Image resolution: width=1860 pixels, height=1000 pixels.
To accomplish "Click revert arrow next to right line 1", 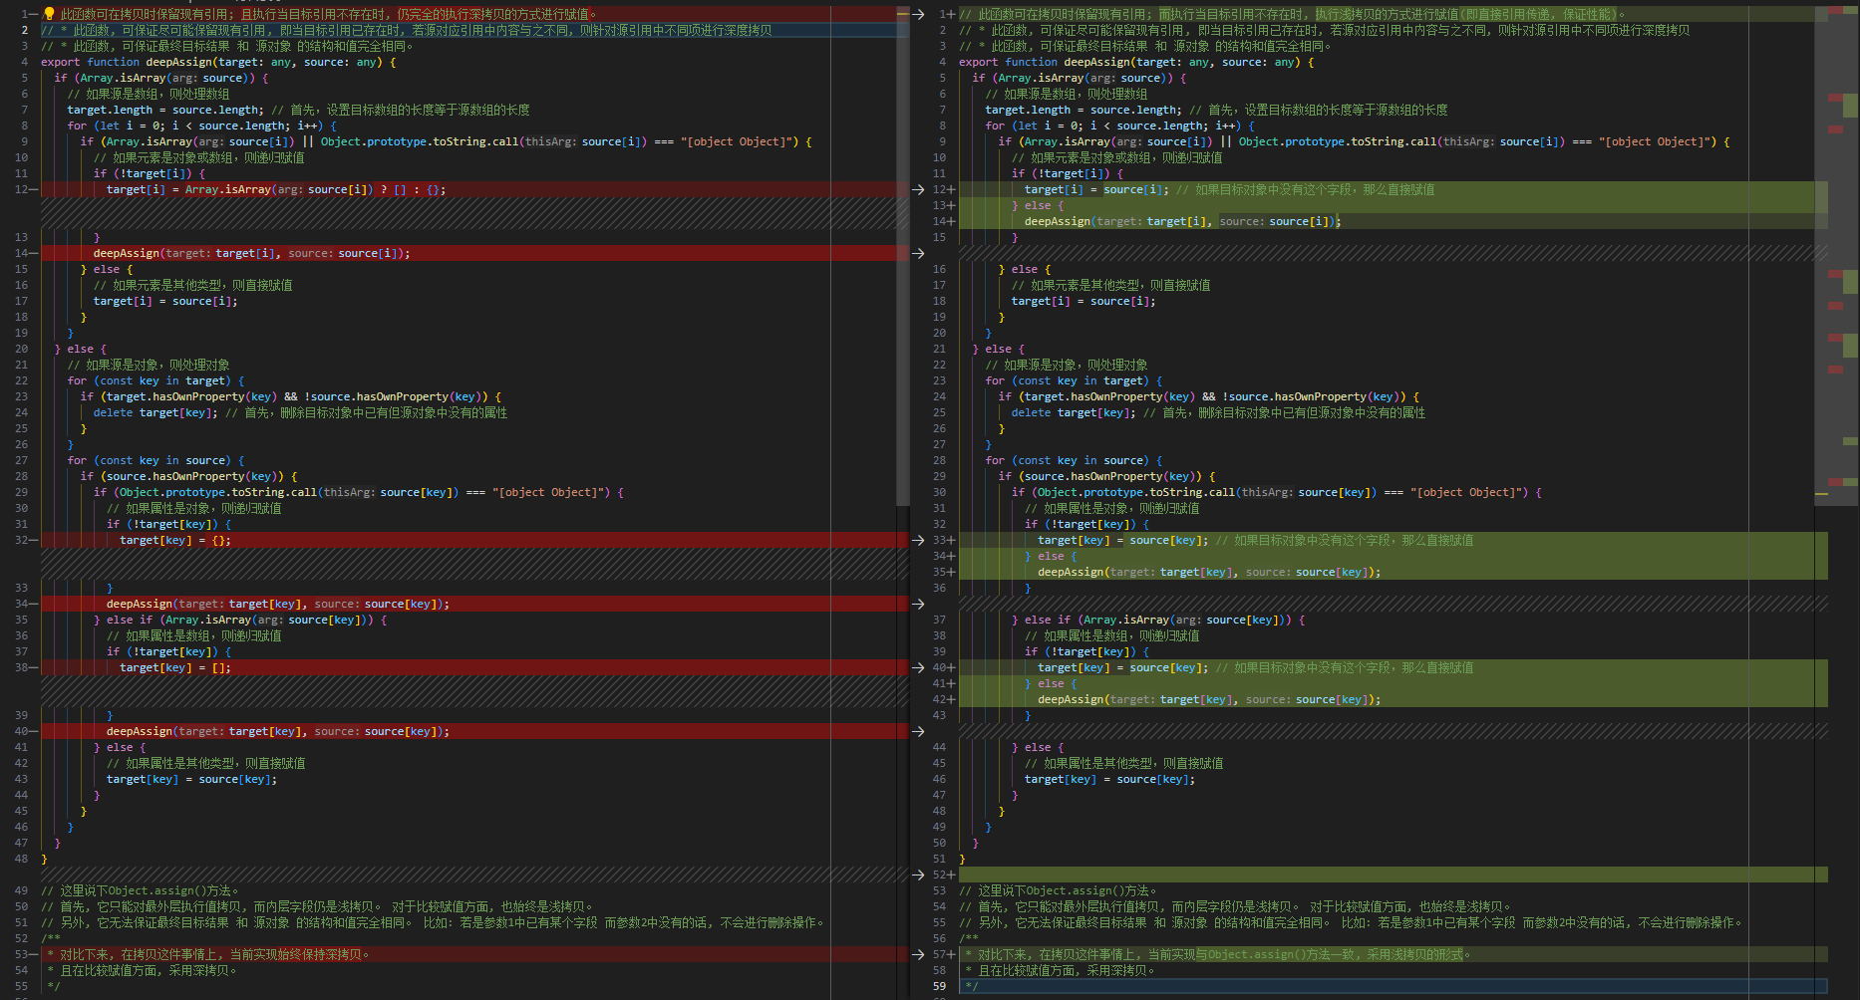I will pos(918,14).
